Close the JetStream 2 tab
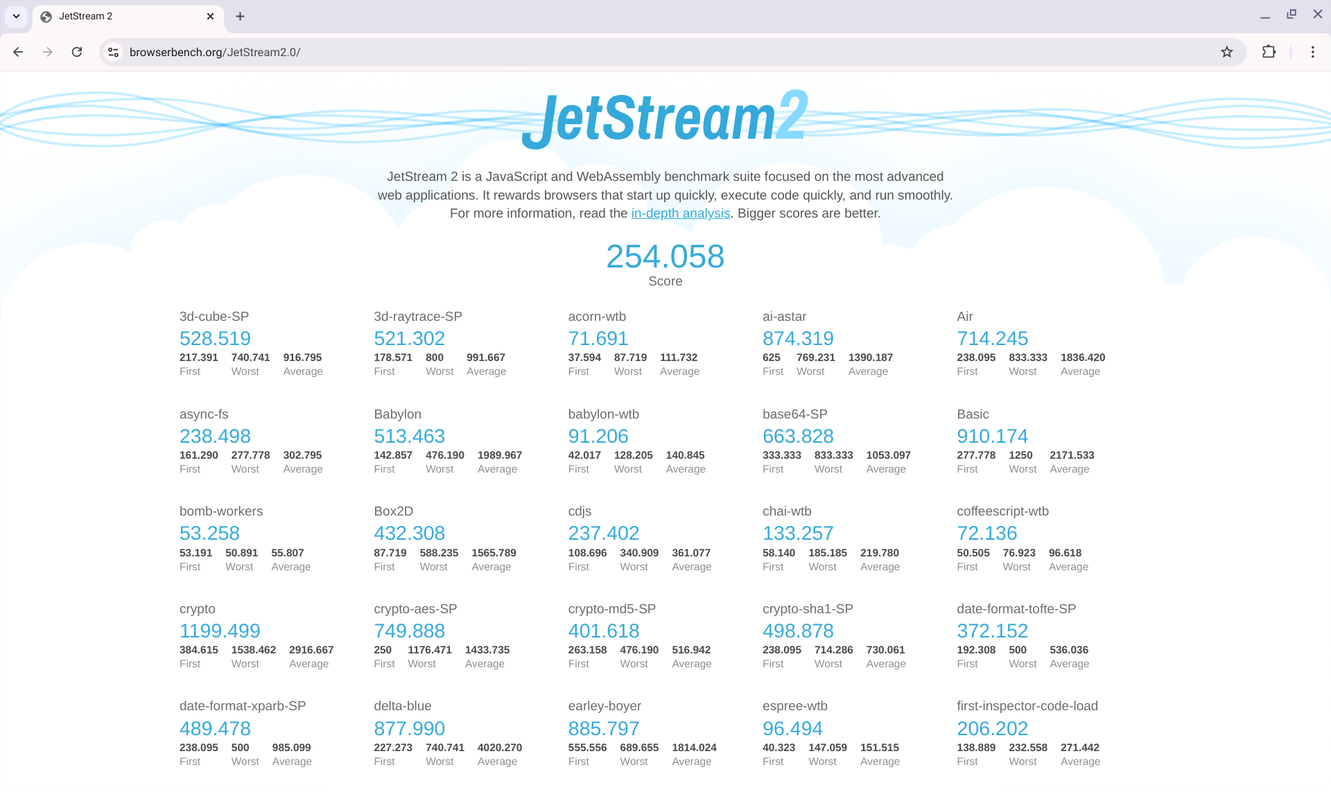1331x792 pixels. 210,16
